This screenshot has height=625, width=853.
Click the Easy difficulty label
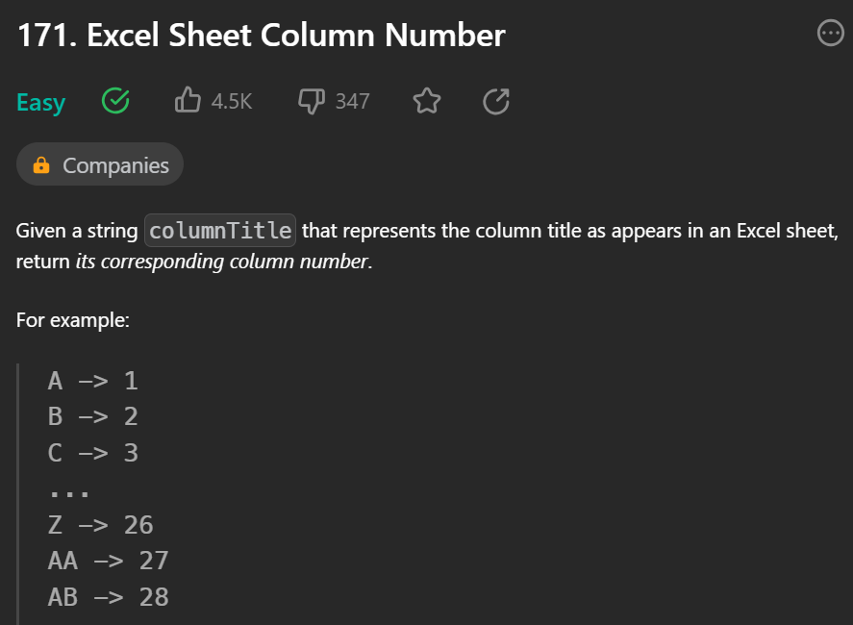40,102
